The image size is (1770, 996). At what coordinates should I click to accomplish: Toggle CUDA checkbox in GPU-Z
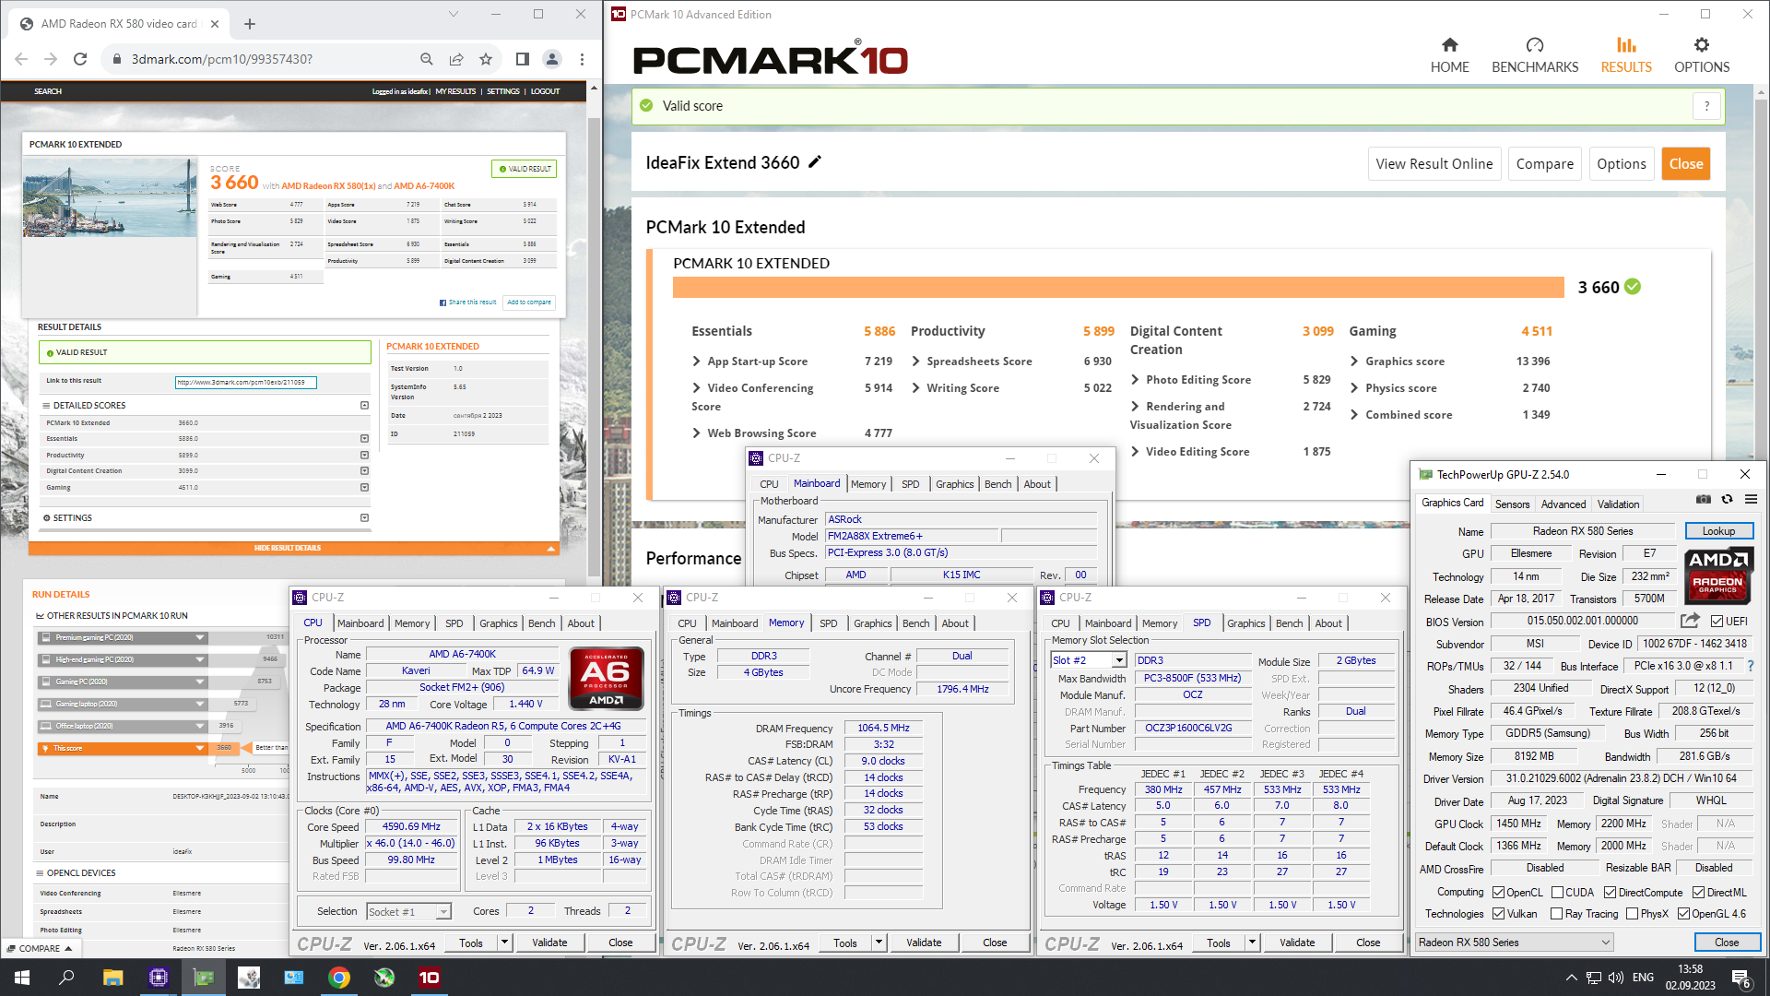pyautogui.click(x=1557, y=893)
